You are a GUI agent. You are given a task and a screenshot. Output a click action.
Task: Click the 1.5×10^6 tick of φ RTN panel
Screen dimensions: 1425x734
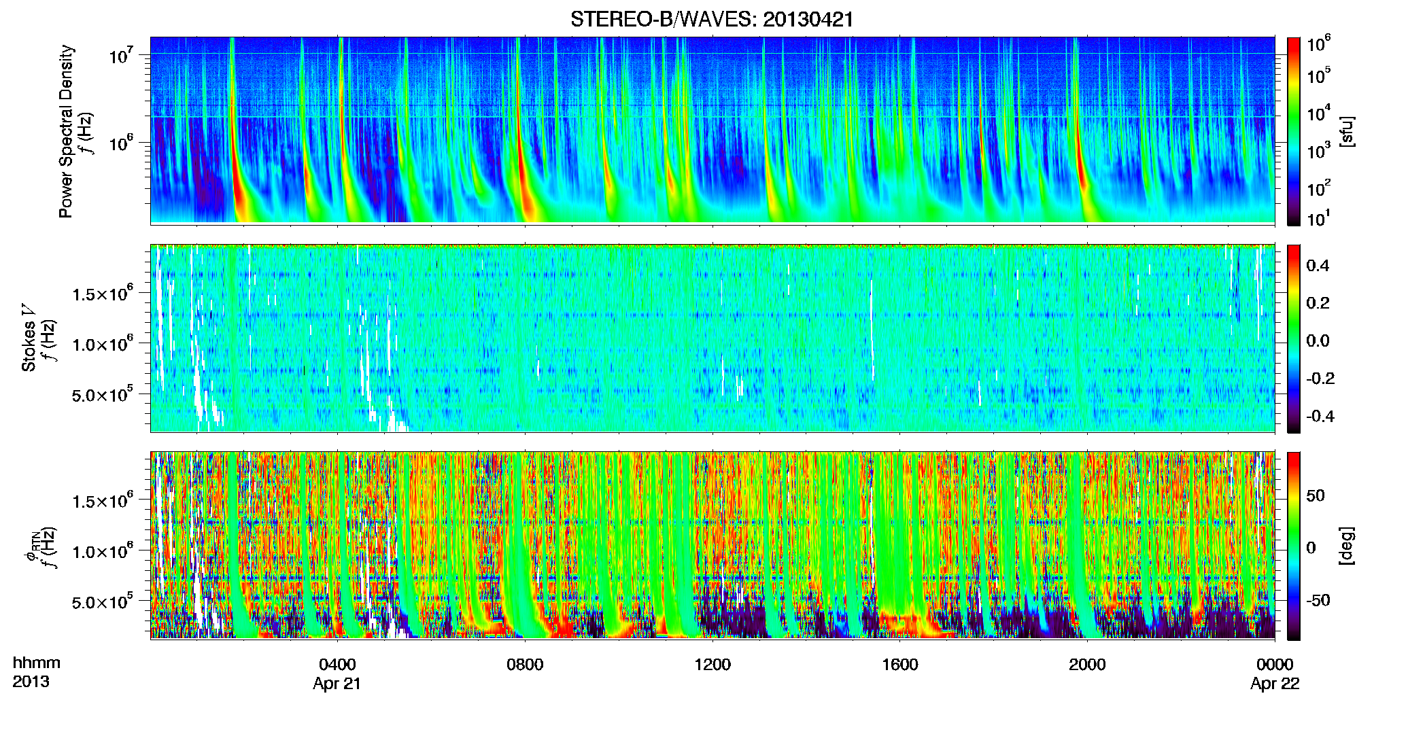[x=103, y=501]
